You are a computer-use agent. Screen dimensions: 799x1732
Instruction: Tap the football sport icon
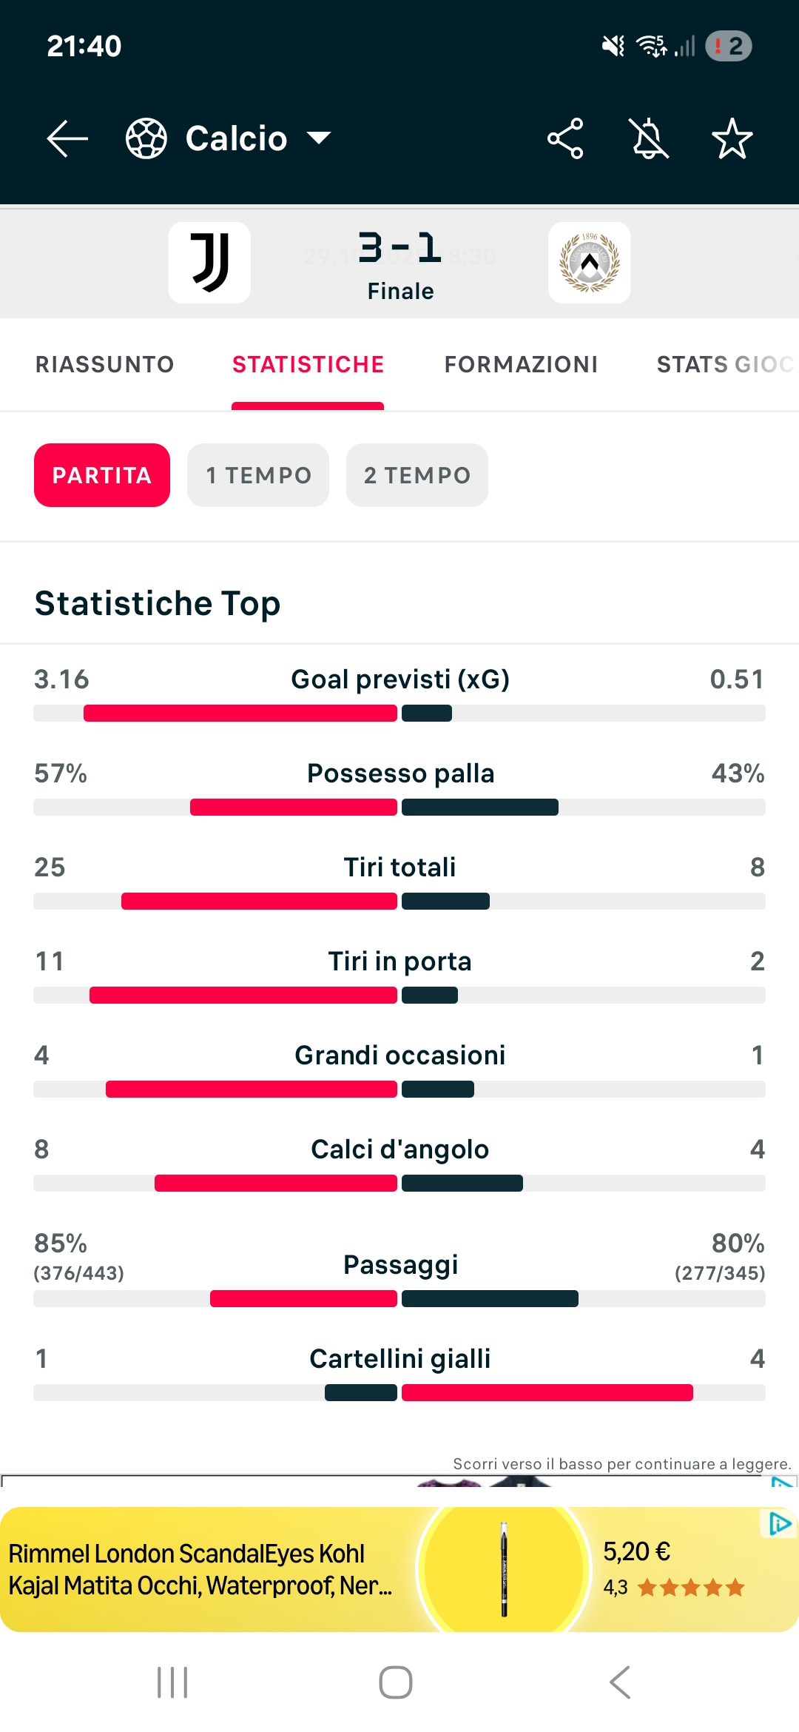pyautogui.click(x=146, y=138)
